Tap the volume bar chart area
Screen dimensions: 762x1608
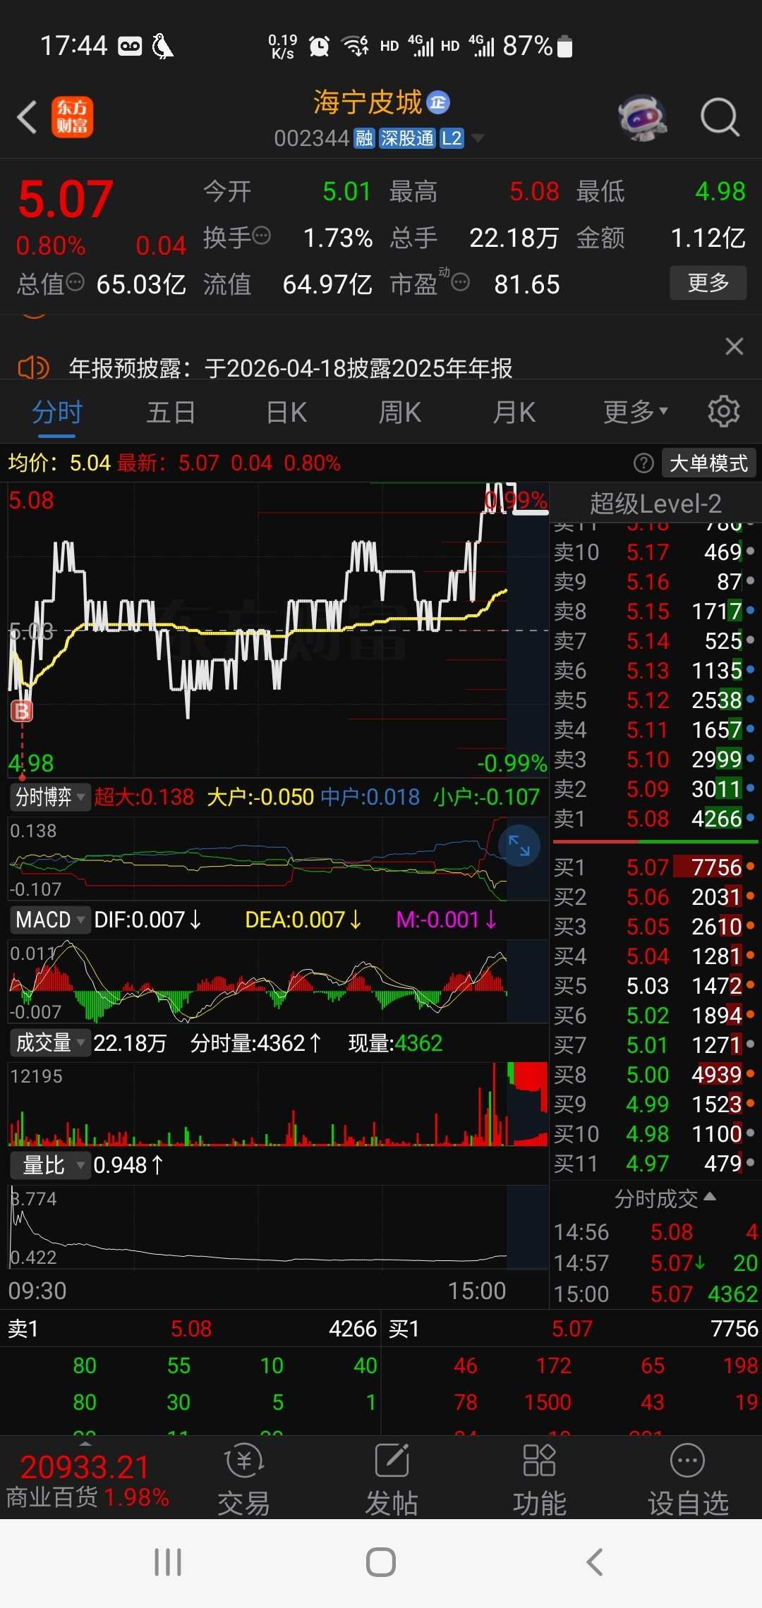[278, 1104]
